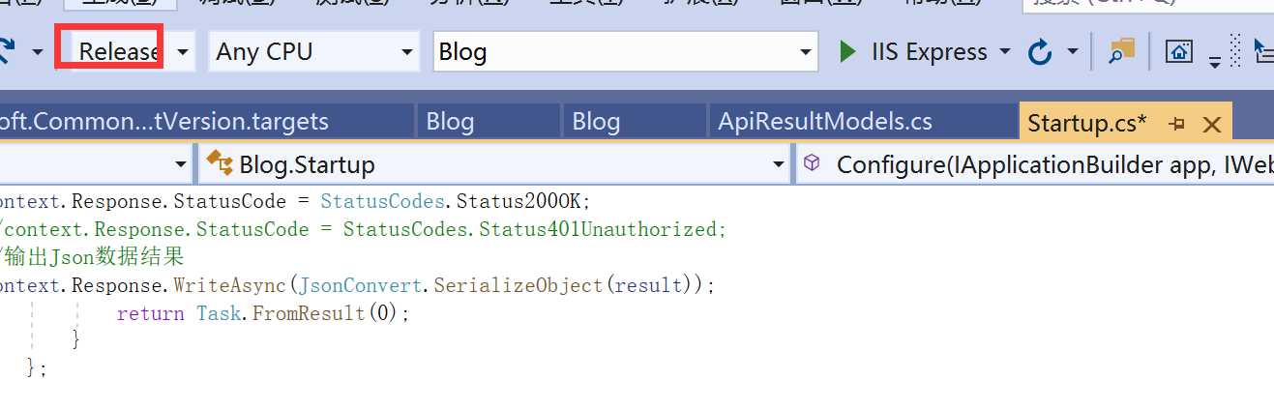
Task: Switch to the ApiResultModels.cs tab
Action: coord(825,123)
